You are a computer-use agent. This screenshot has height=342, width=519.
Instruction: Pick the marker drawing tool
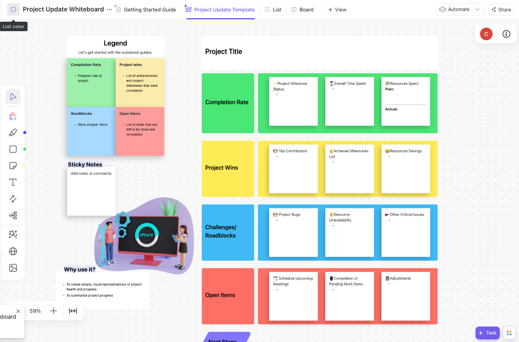coord(13,132)
